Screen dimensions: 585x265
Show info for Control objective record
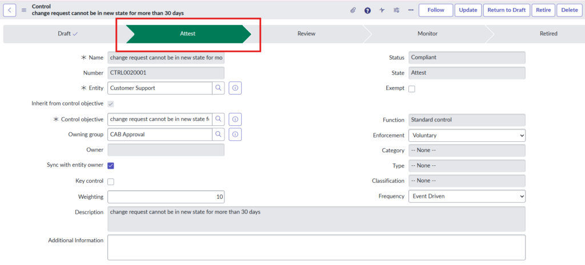(235, 120)
